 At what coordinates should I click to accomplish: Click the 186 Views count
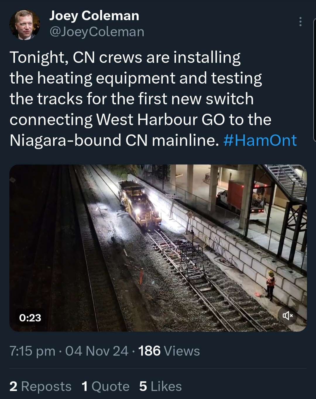pyautogui.click(x=169, y=351)
